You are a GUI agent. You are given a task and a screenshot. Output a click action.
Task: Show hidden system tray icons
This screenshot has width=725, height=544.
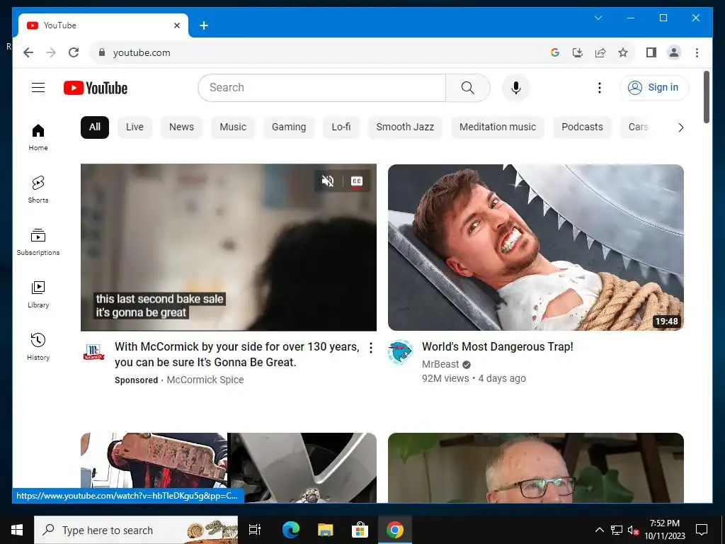click(599, 530)
